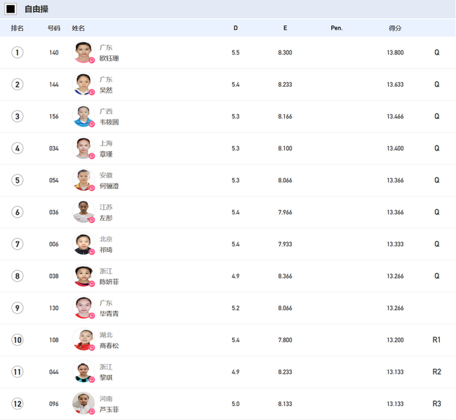Open the photo of rank 7 Beijing gymnast
The height and width of the screenshot is (420, 456).
click(x=83, y=244)
